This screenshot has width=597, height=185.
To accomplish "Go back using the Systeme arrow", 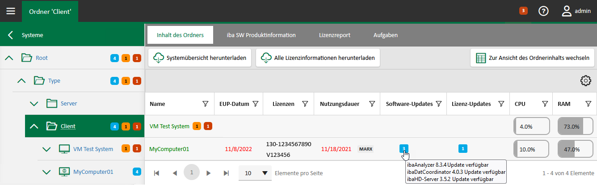I will (x=10, y=35).
